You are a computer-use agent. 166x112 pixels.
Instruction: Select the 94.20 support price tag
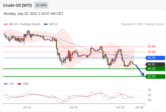(x=155, y=69)
